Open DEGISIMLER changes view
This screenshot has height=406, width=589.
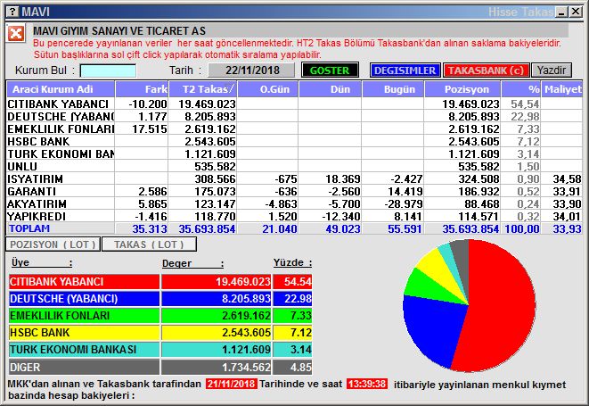tap(405, 70)
